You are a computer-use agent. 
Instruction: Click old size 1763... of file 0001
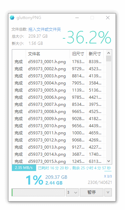[x=78, y=62]
